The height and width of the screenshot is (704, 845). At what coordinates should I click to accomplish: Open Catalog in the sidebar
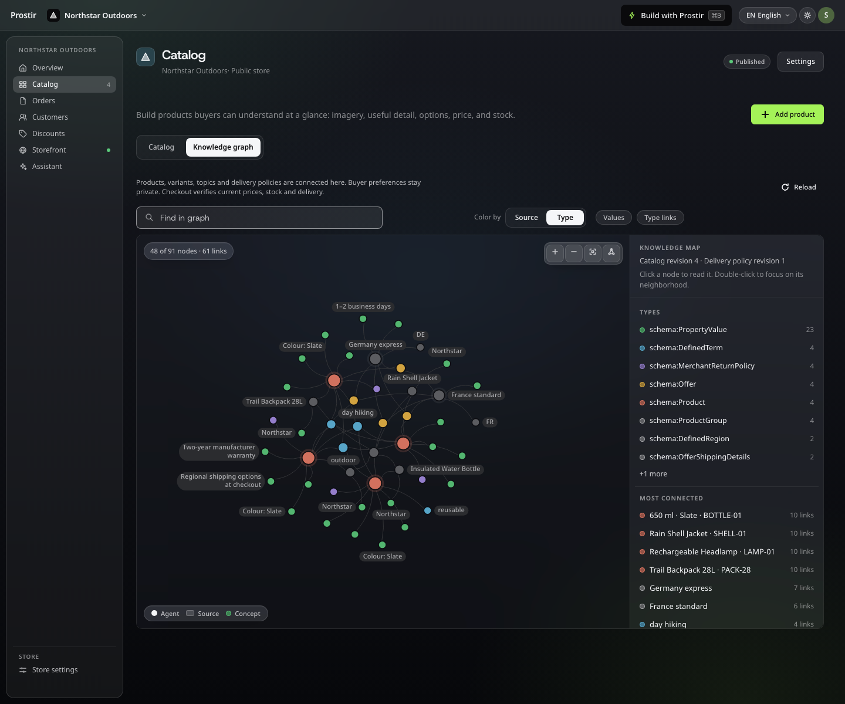point(65,84)
